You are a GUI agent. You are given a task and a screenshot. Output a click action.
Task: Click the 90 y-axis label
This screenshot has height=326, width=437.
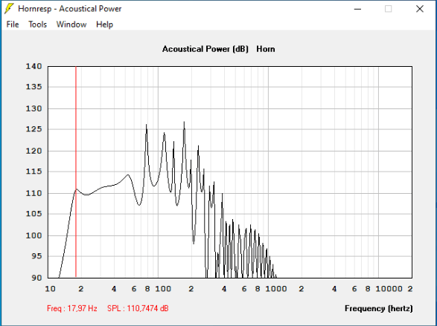coord(36,278)
